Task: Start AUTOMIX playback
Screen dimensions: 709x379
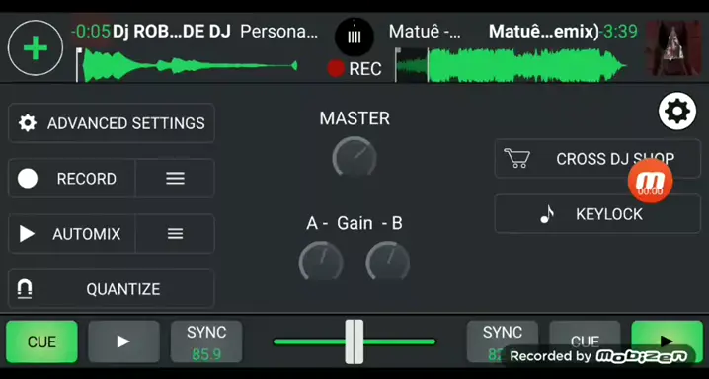Action: (71, 234)
